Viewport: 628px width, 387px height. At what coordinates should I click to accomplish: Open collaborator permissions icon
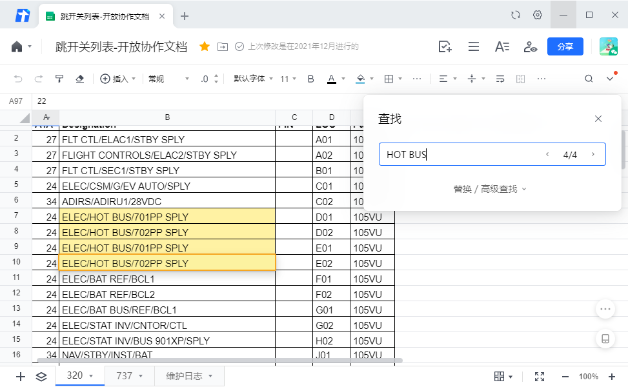click(531, 47)
